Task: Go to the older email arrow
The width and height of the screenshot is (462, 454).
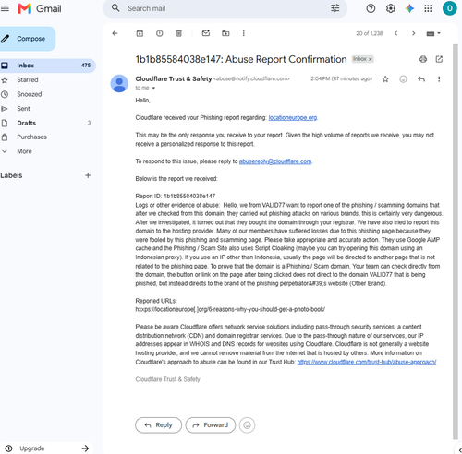Action: (x=414, y=33)
